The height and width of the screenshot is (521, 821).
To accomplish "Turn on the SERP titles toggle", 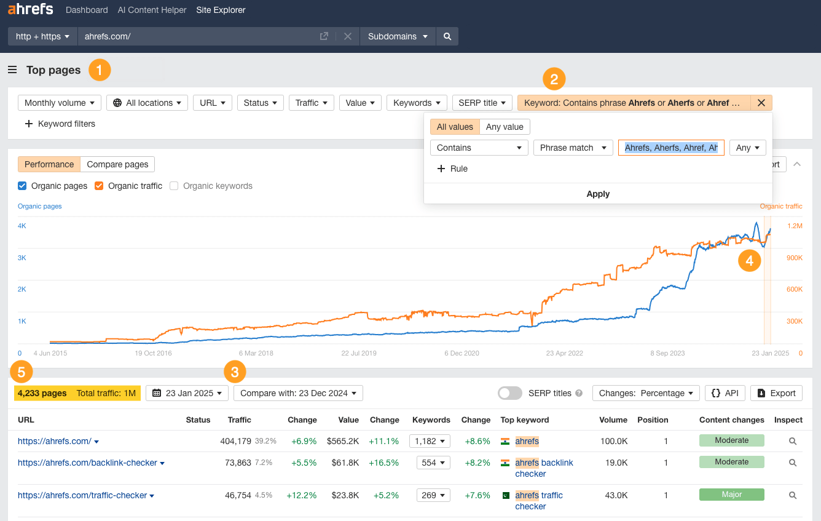I will (x=509, y=392).
